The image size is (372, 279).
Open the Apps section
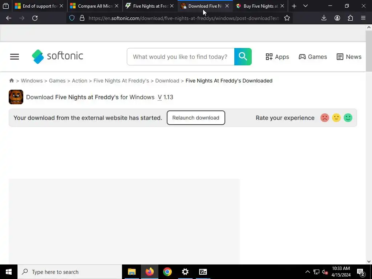click(x=277, y=57)
